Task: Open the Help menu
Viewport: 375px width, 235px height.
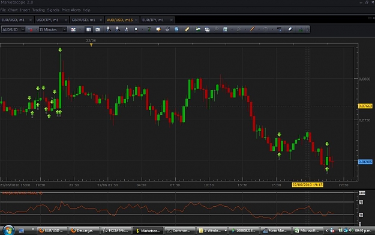Action: pos(86,10)
